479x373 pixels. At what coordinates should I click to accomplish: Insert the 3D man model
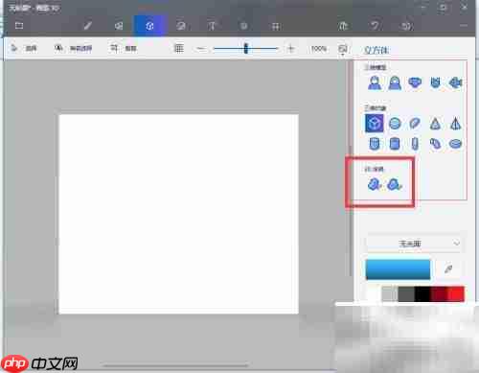(375, 83)
